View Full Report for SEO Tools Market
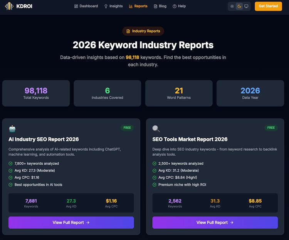 coord(215,223)
